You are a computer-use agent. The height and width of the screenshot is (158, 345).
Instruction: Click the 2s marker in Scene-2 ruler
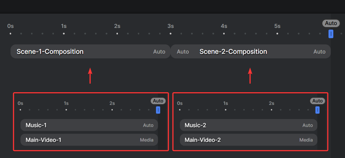pos(272,103)
